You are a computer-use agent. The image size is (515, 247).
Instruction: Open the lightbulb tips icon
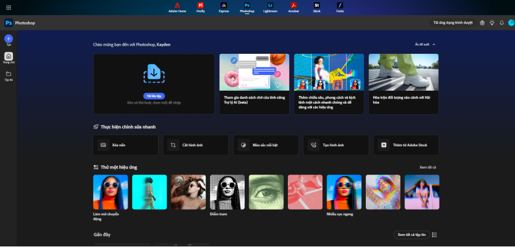click(492, 23)
